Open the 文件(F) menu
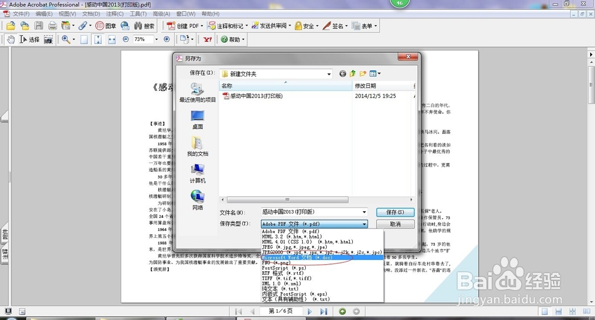This screenshot has height=320, width=595. pyautogui.click(x=21, y=14)
